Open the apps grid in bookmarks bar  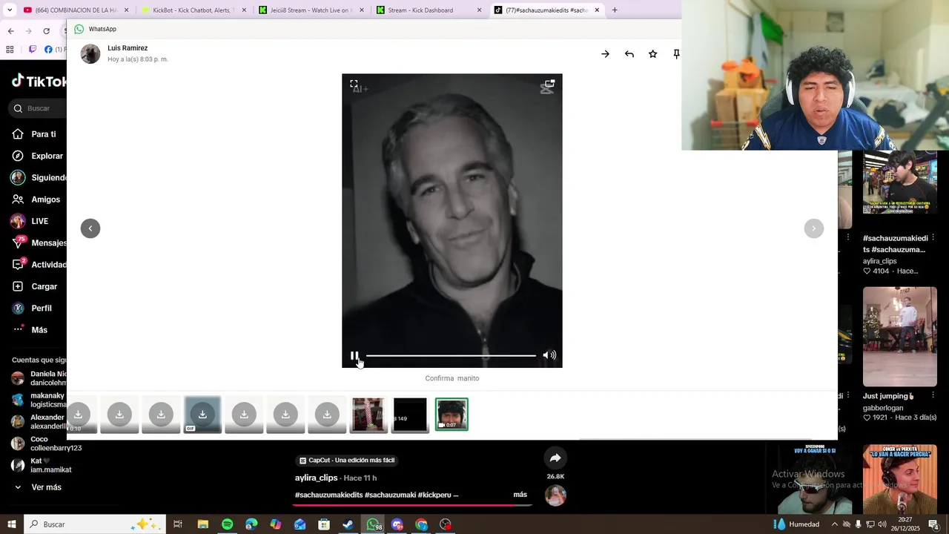point(10,50)
